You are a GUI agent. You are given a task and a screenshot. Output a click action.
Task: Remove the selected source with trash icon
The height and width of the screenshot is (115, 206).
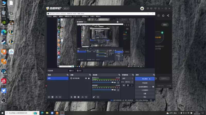pos(75,97)
